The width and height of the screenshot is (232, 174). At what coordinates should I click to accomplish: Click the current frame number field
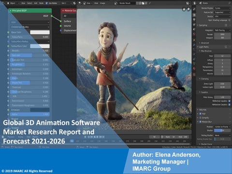154,137
